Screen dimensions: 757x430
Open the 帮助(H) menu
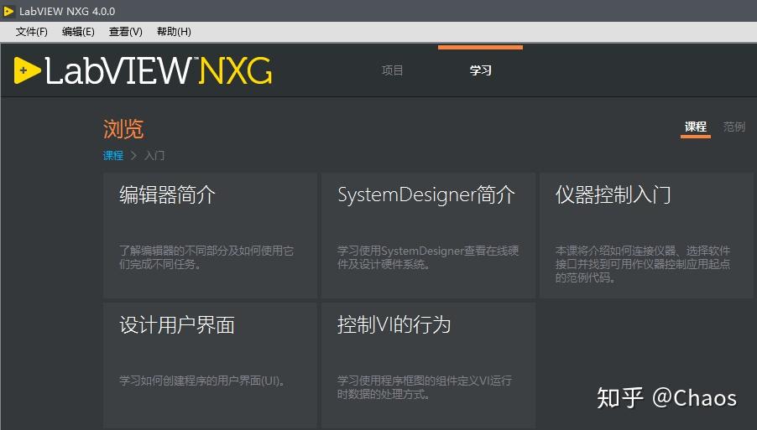coord(174,32)
